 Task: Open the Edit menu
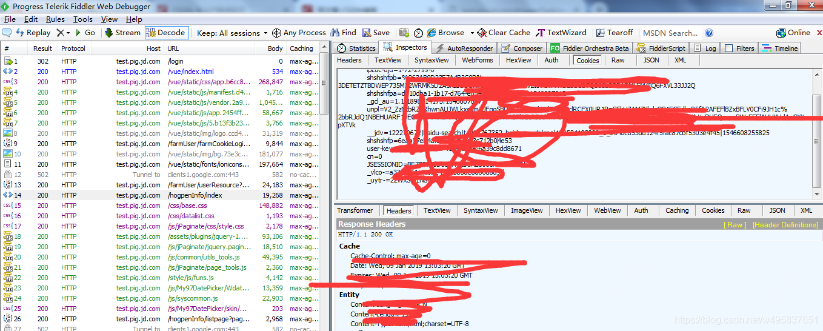coord(31,19)
